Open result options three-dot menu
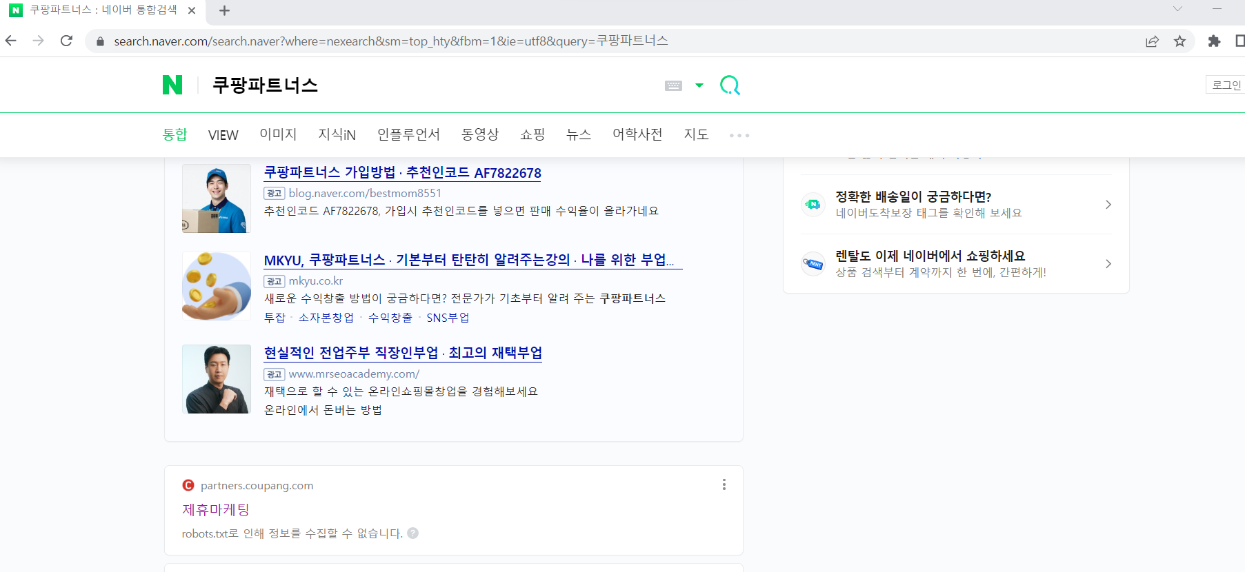Image resolution: width=1245 pixels, height=572 pixels. pos(724,484)
